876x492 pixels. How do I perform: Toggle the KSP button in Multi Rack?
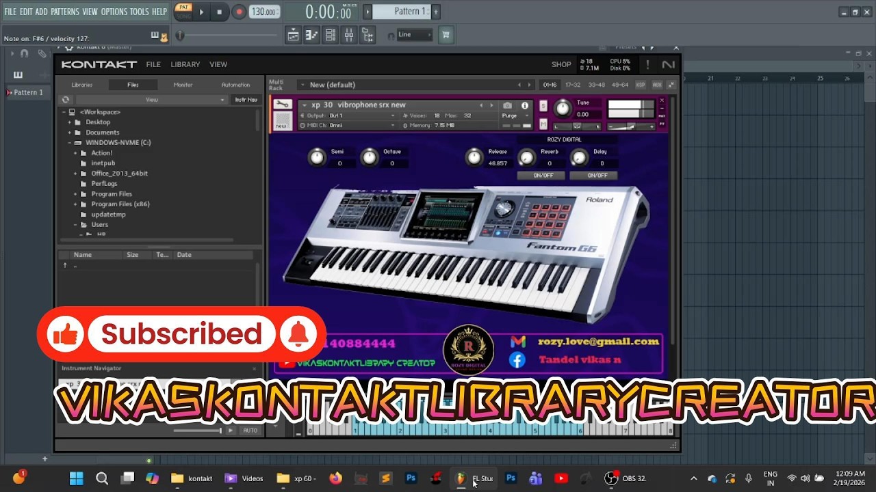641,85
